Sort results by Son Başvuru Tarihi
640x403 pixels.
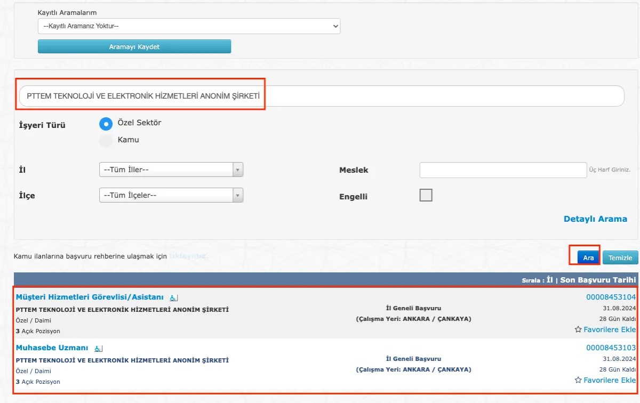[x=598, y=280]
